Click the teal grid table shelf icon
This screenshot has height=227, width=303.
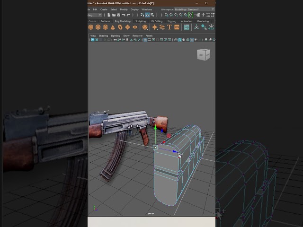187,27
